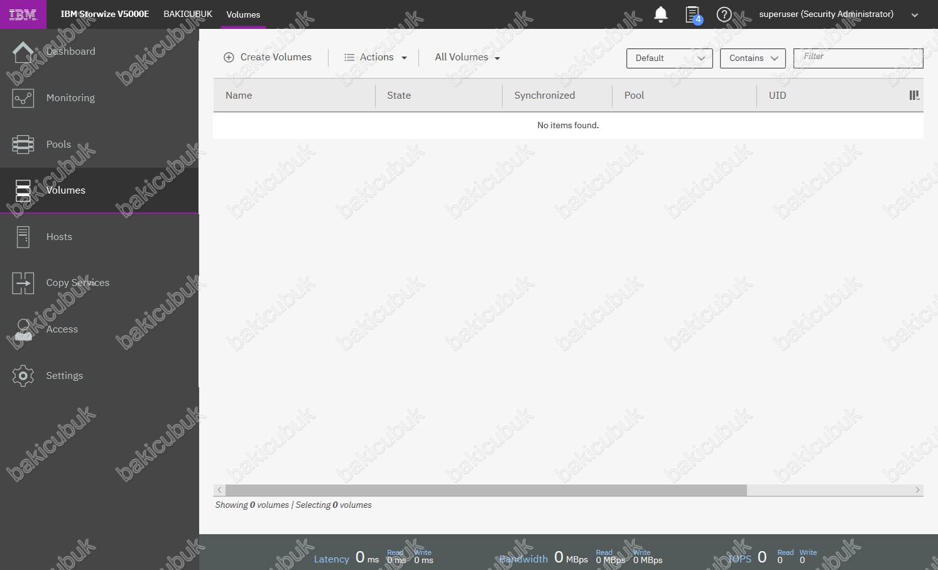Click the Monitoring graph icon
Viewport: 938px width, 570px height.
(x=23, y=98)
